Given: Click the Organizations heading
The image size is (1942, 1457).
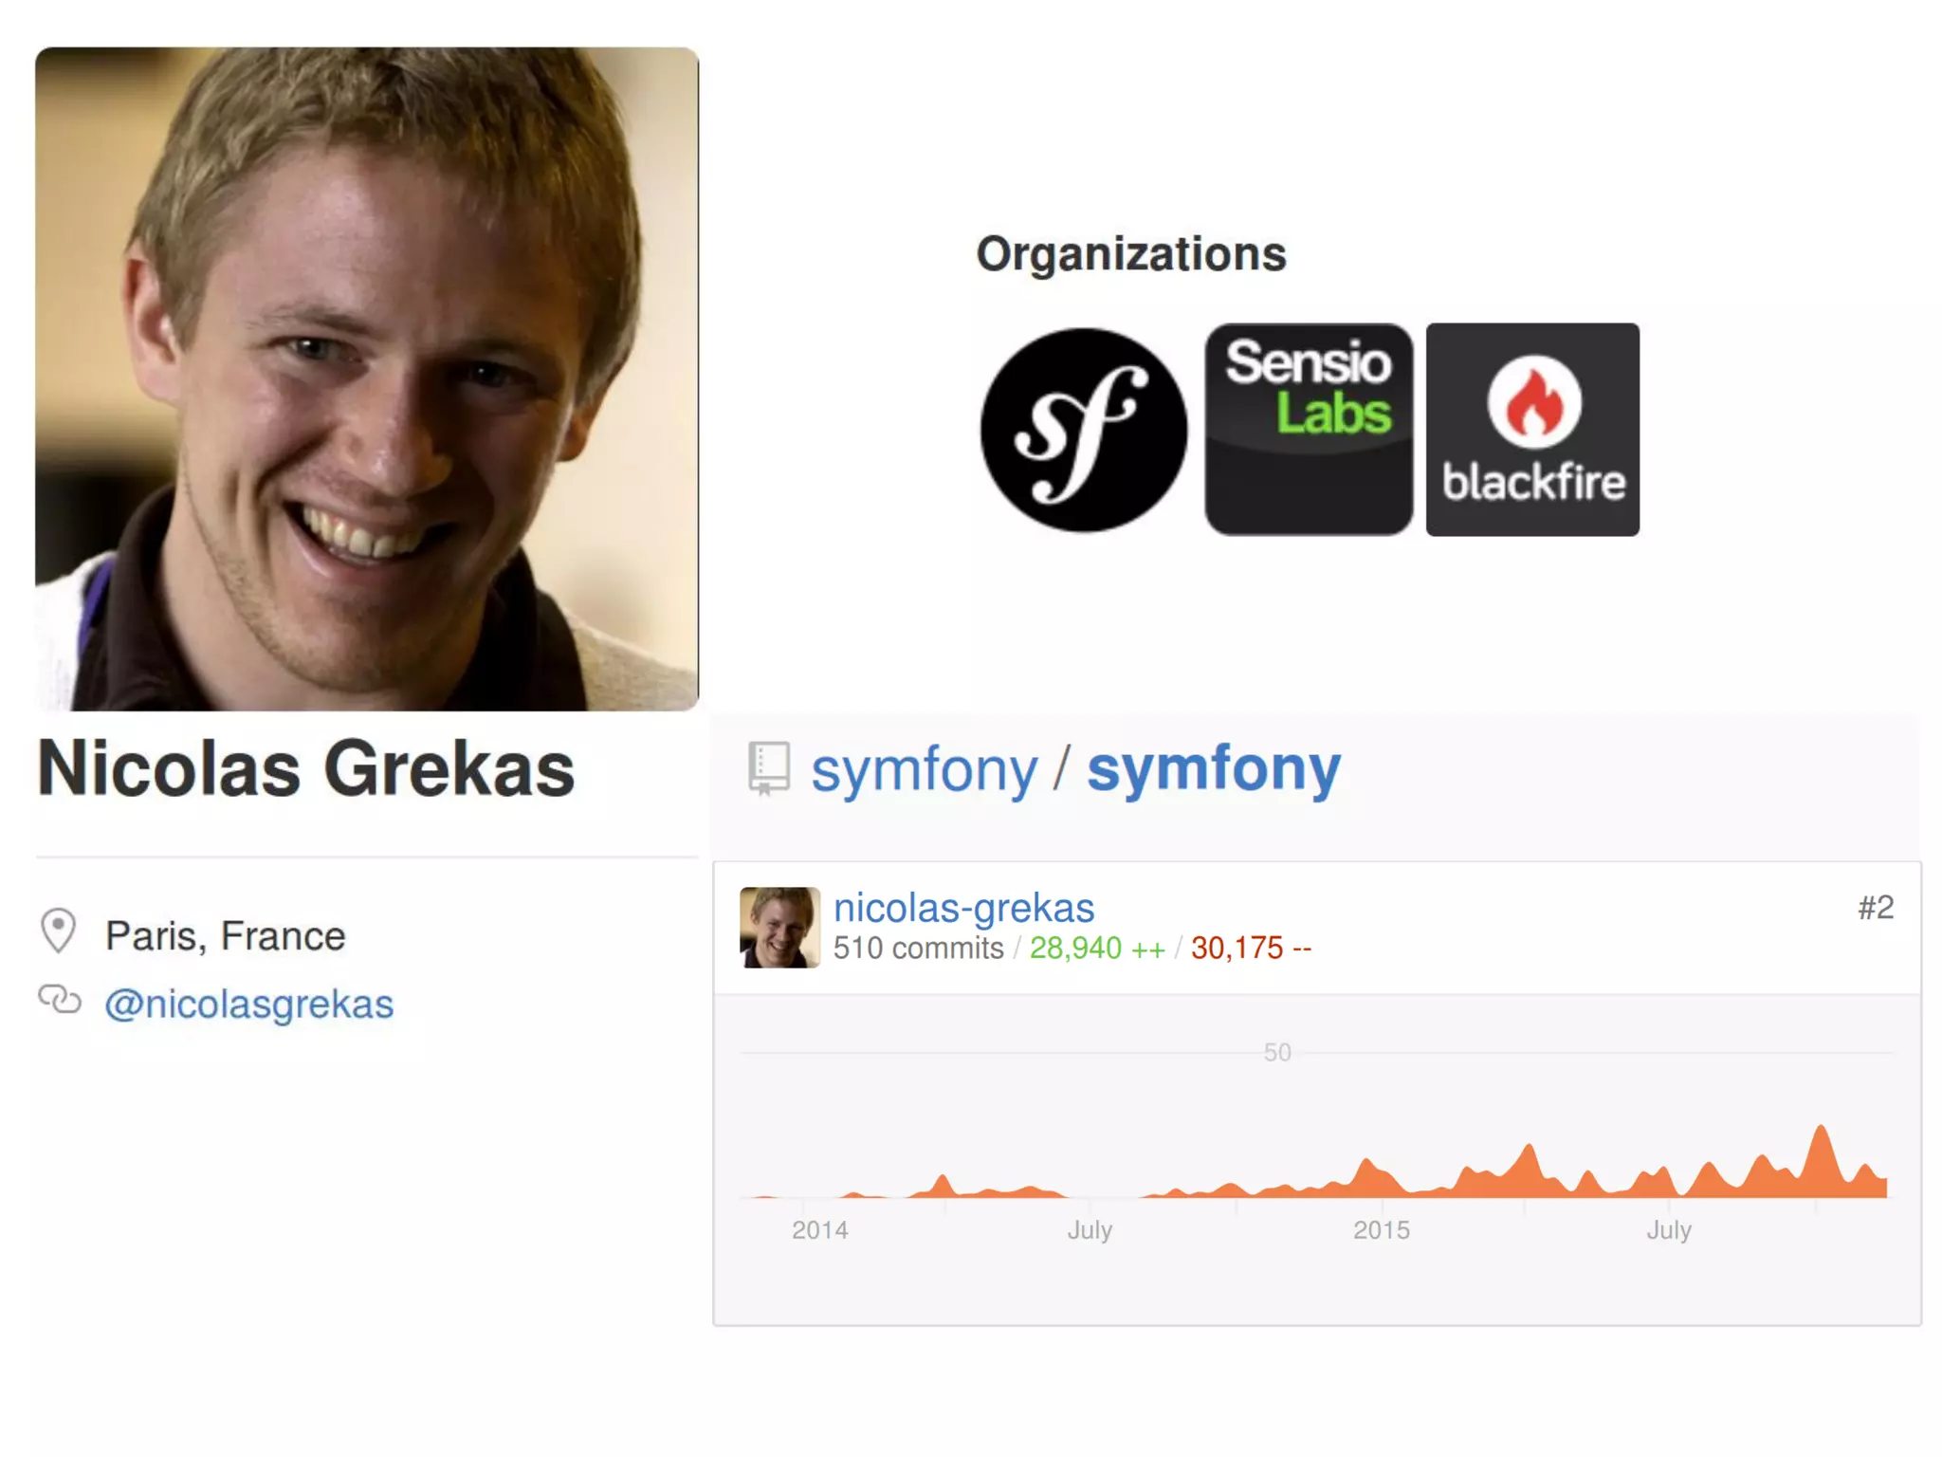Looking at the screenshot, I should 1131,254.
